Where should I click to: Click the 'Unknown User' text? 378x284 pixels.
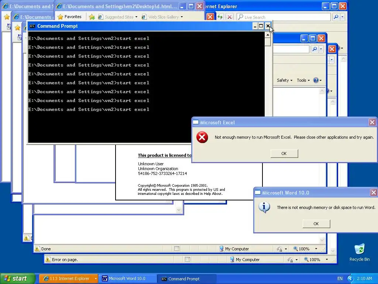pyautogui.click(x=151, y=164)
